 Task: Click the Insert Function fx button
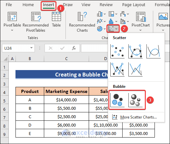pyautogui.click(x=74, y=48)
